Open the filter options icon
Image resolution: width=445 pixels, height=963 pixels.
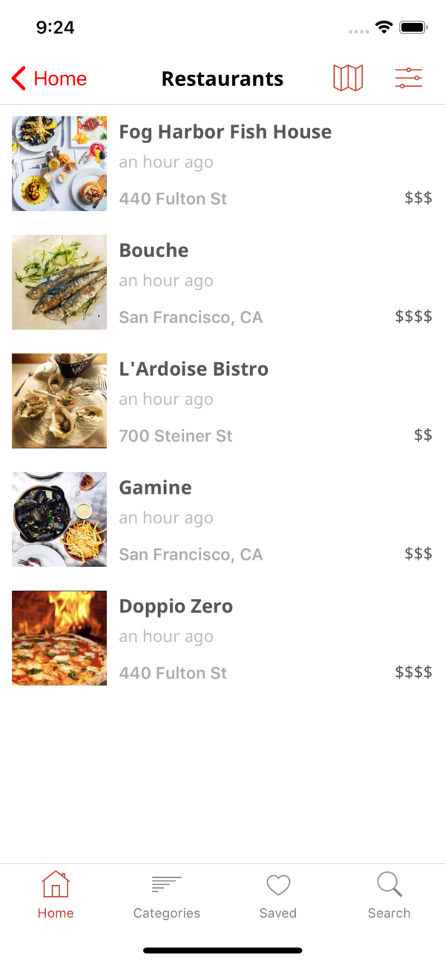pyautogui.click(x=408, y=77)
